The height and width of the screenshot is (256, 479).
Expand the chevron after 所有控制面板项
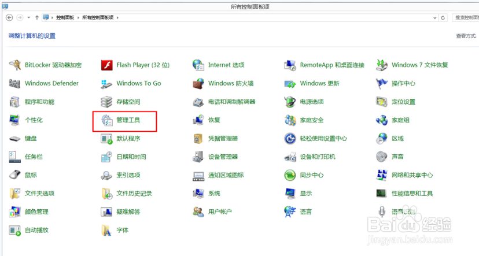pos(117,18)
